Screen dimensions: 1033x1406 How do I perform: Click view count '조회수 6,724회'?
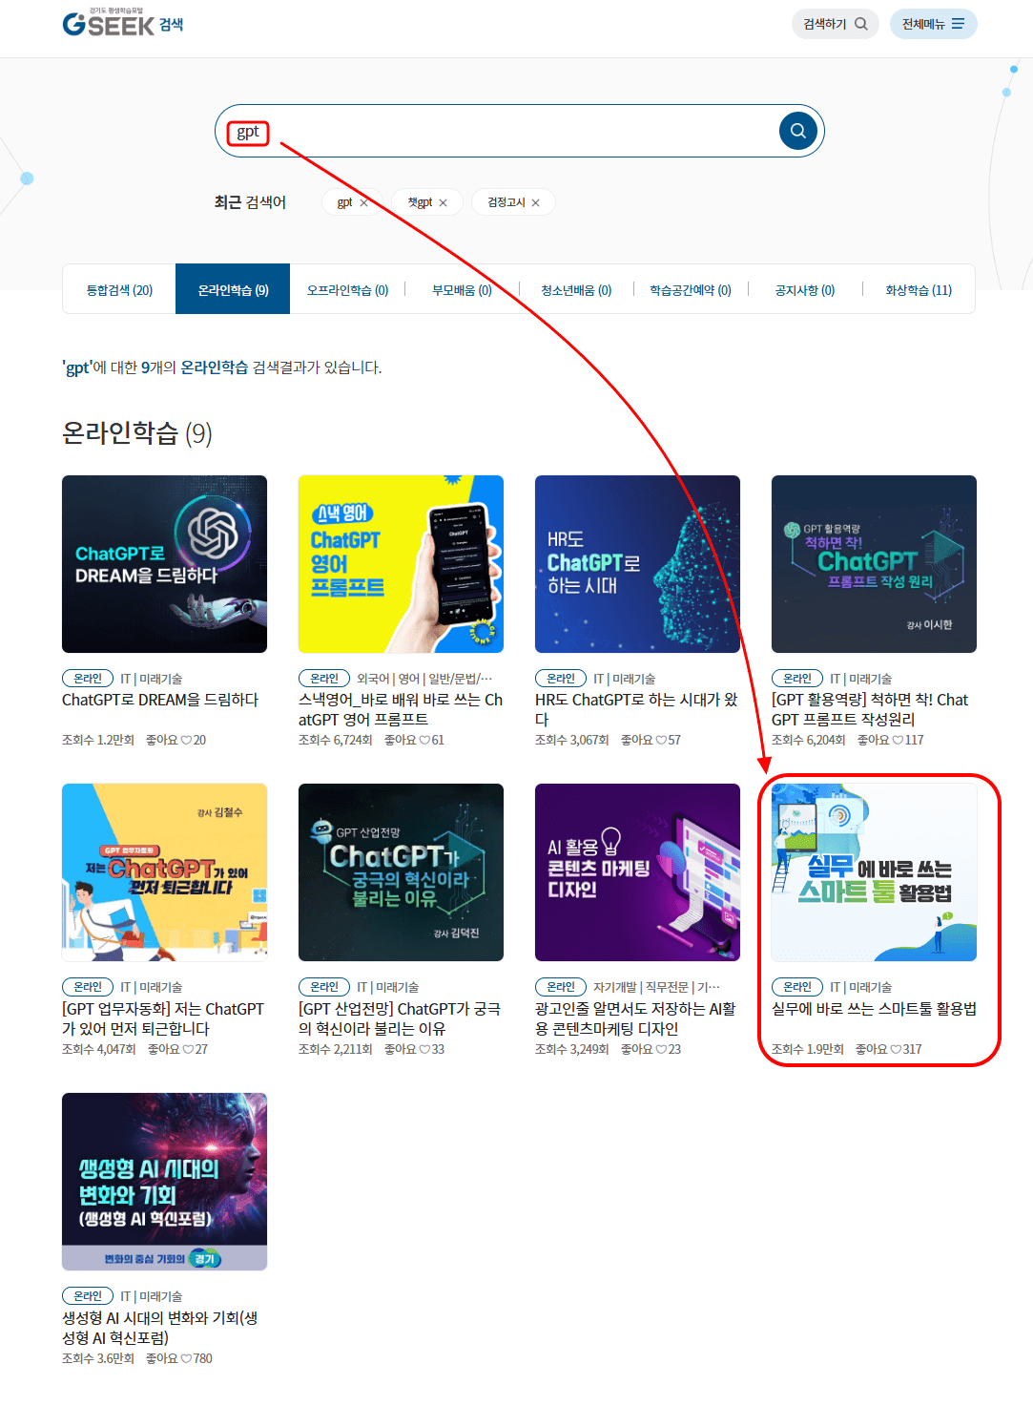[336, 740]
